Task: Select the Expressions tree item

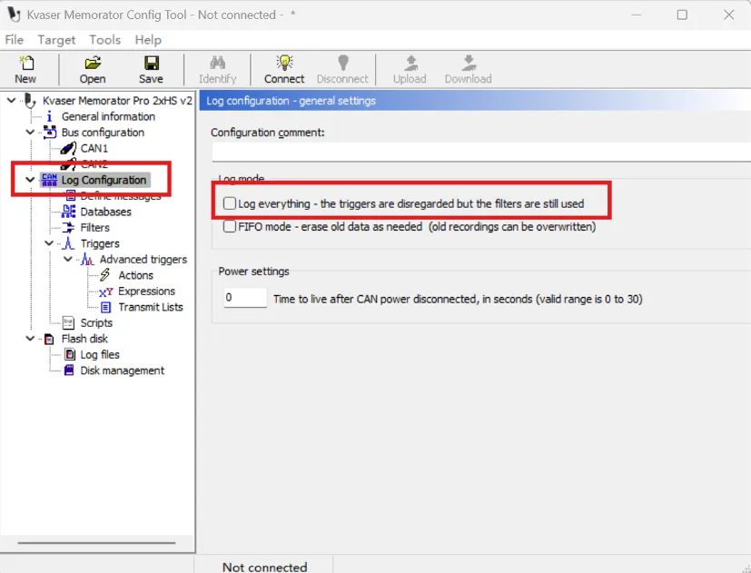Action: tap(146, 291)
